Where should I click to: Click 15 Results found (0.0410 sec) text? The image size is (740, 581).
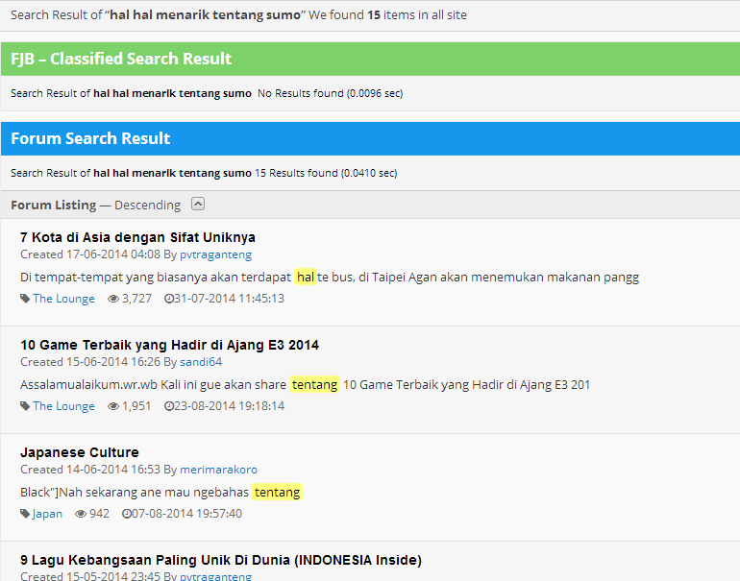[326, 173]
